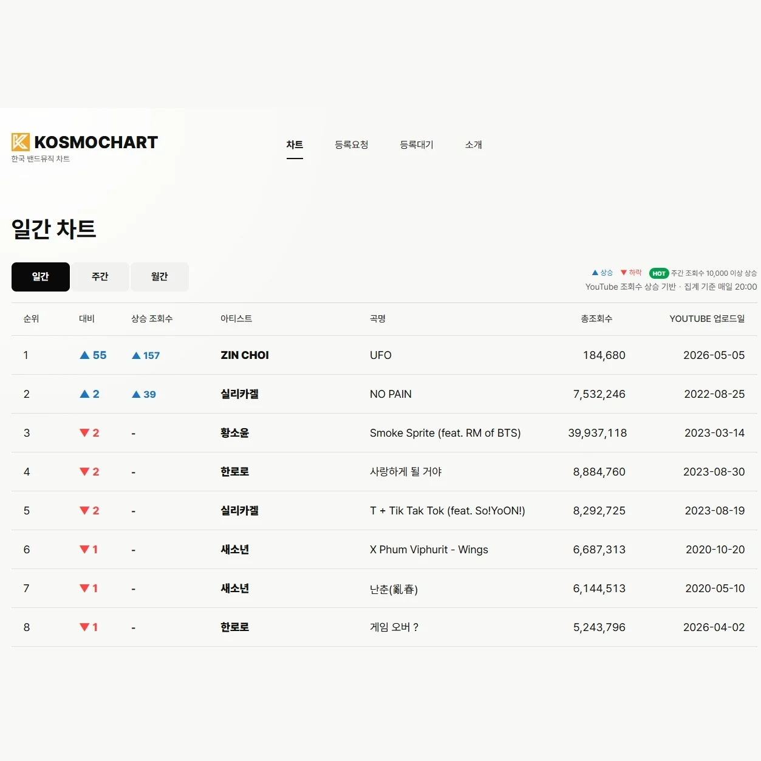
Task: Click the 아티스트 column header
Action: (236, 319)
